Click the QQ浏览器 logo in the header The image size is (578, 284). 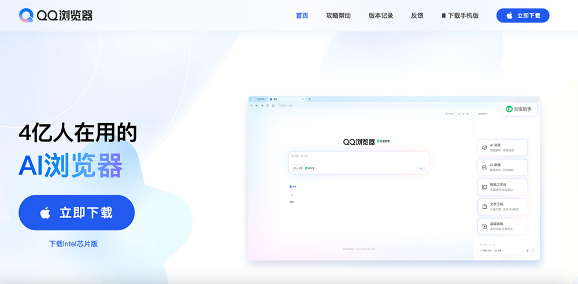[x=55, y=16]
